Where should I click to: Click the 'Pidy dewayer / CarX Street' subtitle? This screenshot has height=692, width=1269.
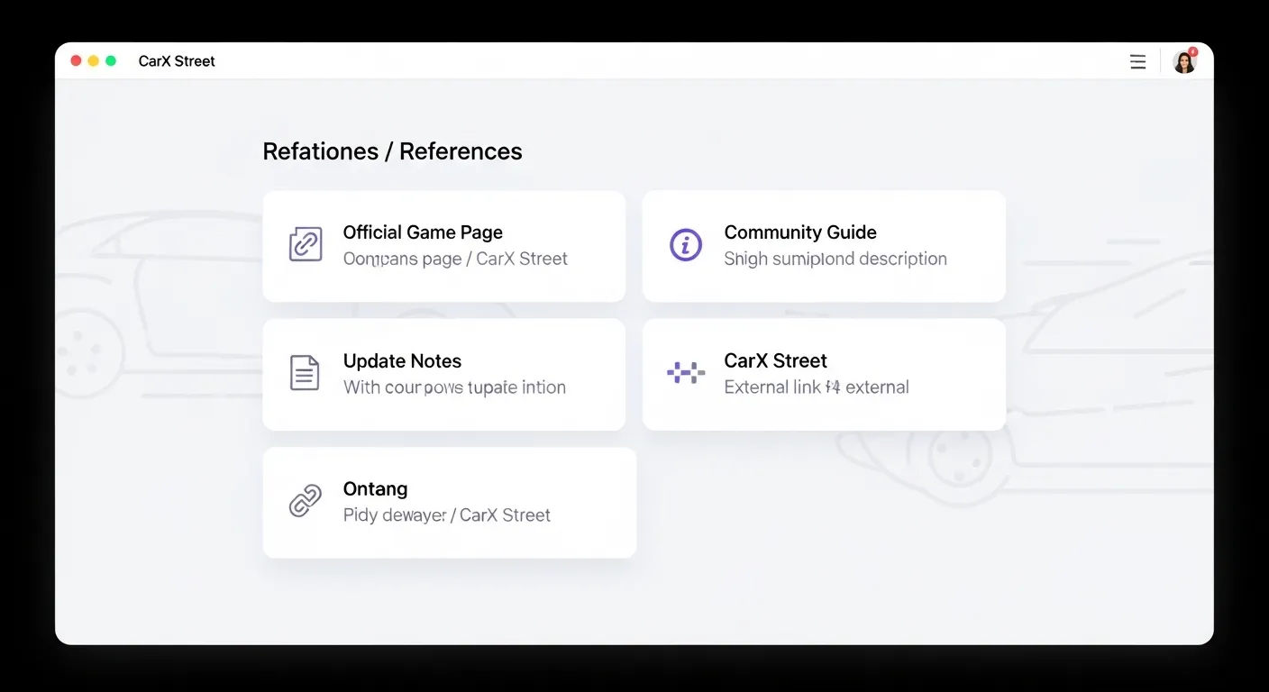pyautogui.click(x=446, y=514)
